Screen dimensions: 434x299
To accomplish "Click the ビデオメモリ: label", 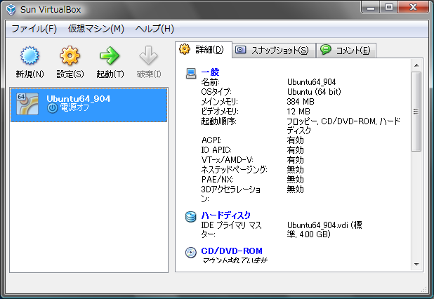I will (x=220, y=112).
